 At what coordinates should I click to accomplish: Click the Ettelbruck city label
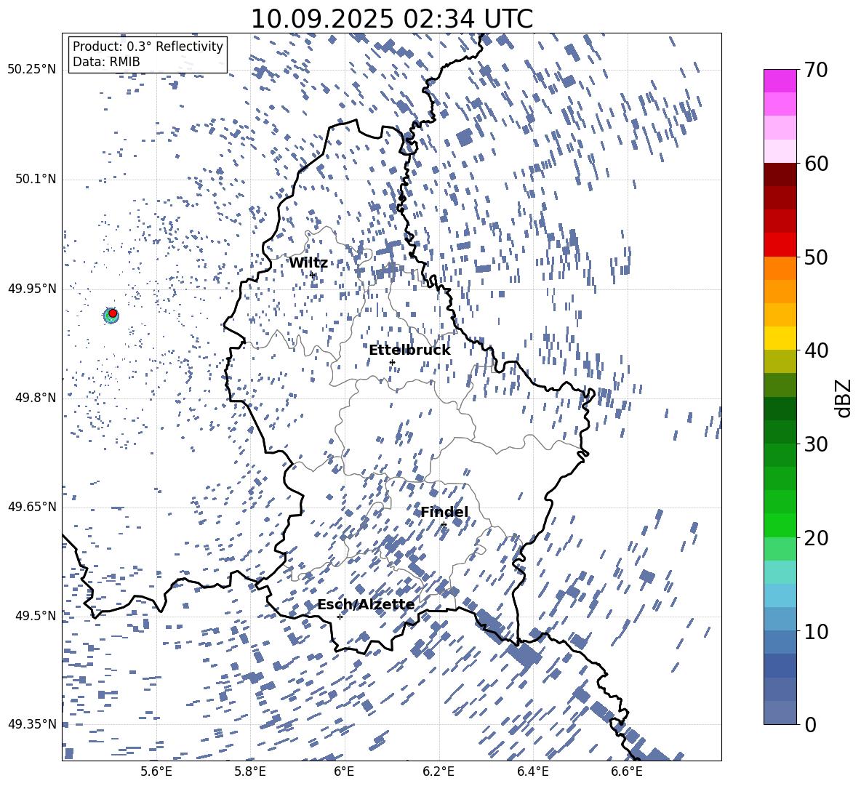coord(409,350)
